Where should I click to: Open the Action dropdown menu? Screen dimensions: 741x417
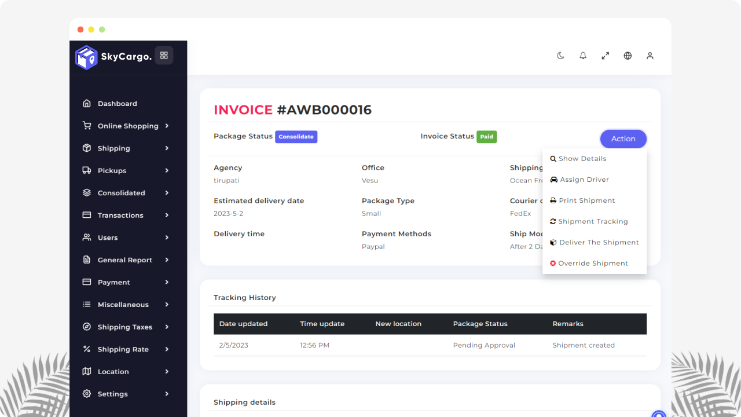click(x=623, y=138)
